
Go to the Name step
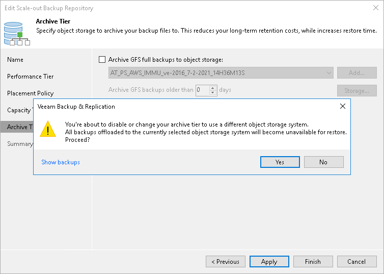(15, 60)
